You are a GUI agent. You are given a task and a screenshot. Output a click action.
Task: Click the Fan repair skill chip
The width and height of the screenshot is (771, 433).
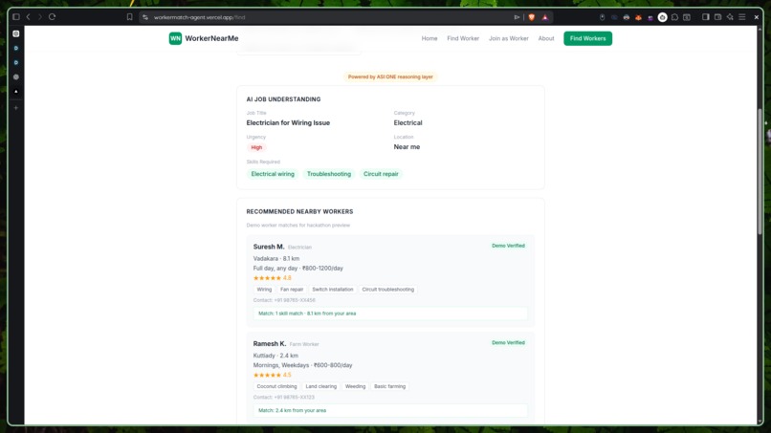[292, 290]
